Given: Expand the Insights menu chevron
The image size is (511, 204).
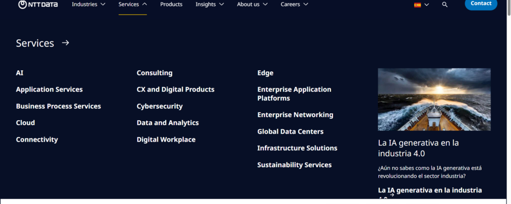Looking at the screenshot, I should coord(221,4).
